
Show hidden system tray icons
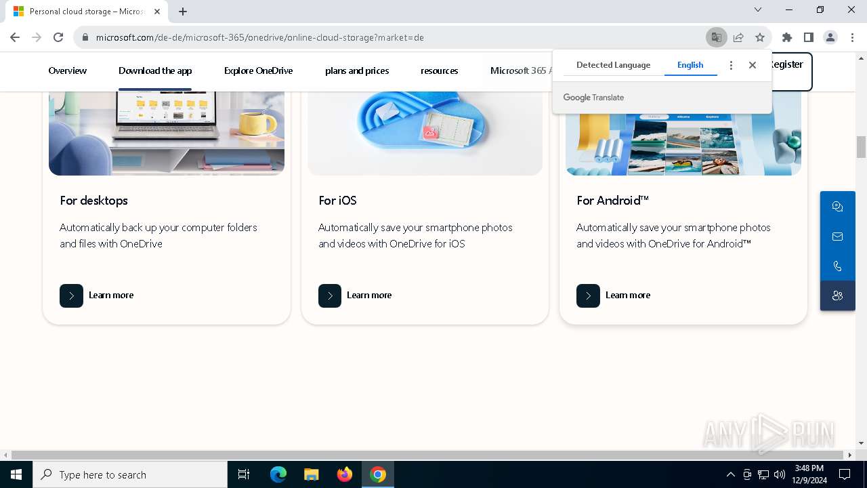730,474
